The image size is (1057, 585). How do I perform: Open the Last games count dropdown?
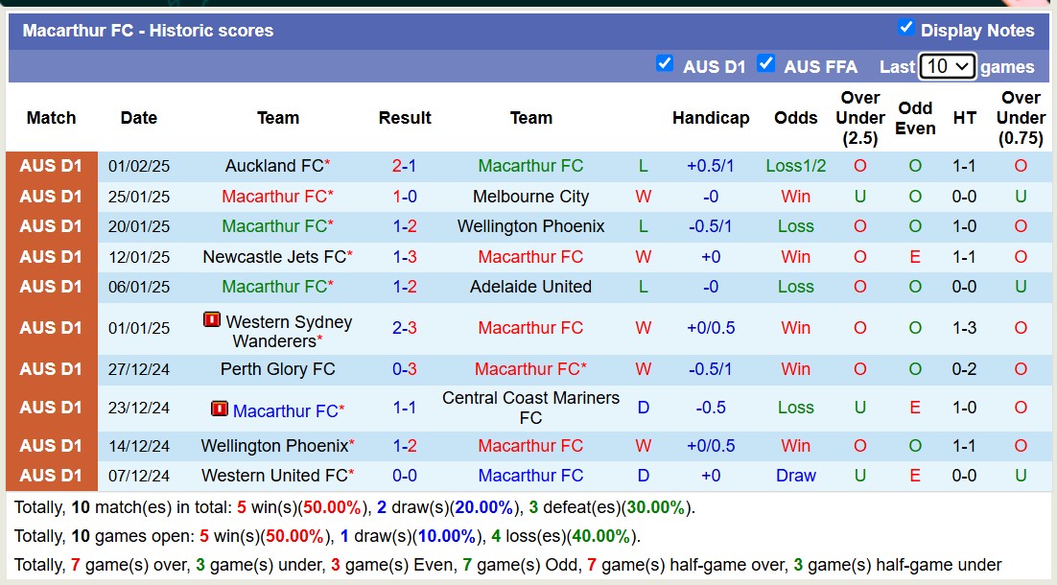pos(947,66)
